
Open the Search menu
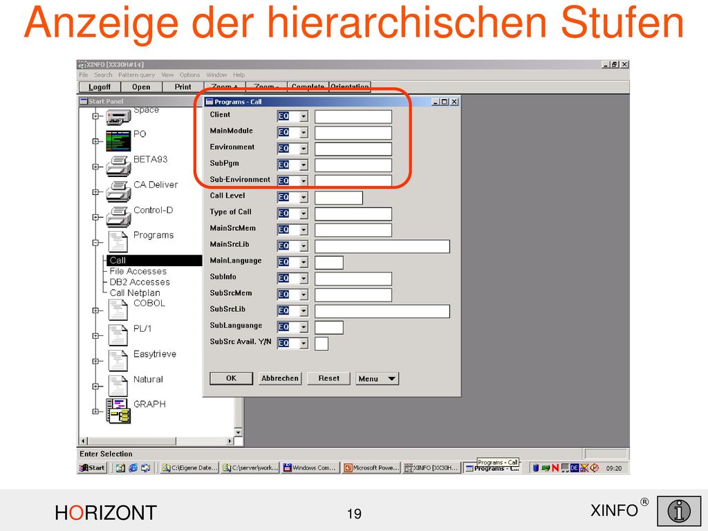tap(103, 75)
